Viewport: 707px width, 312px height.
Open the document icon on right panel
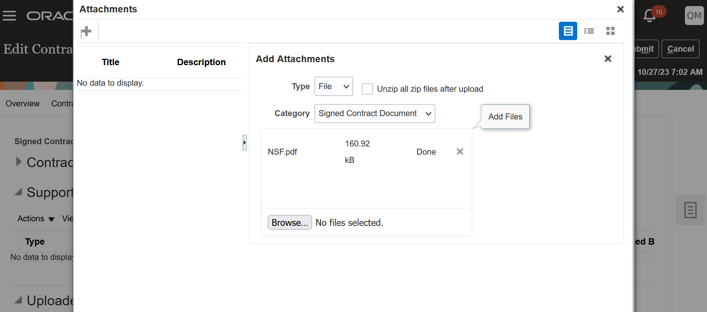[x=690, y=210]
